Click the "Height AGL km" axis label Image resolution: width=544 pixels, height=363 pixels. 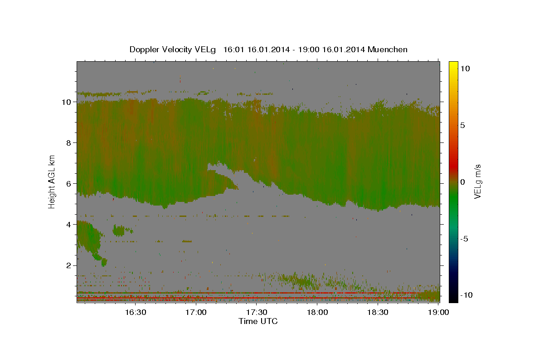point(52,181)
